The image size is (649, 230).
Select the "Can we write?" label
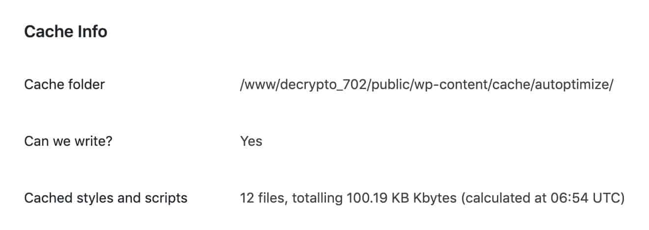pos(64,141)
